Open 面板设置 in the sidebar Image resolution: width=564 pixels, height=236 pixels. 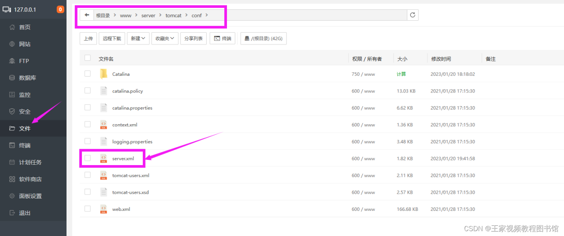33,196
